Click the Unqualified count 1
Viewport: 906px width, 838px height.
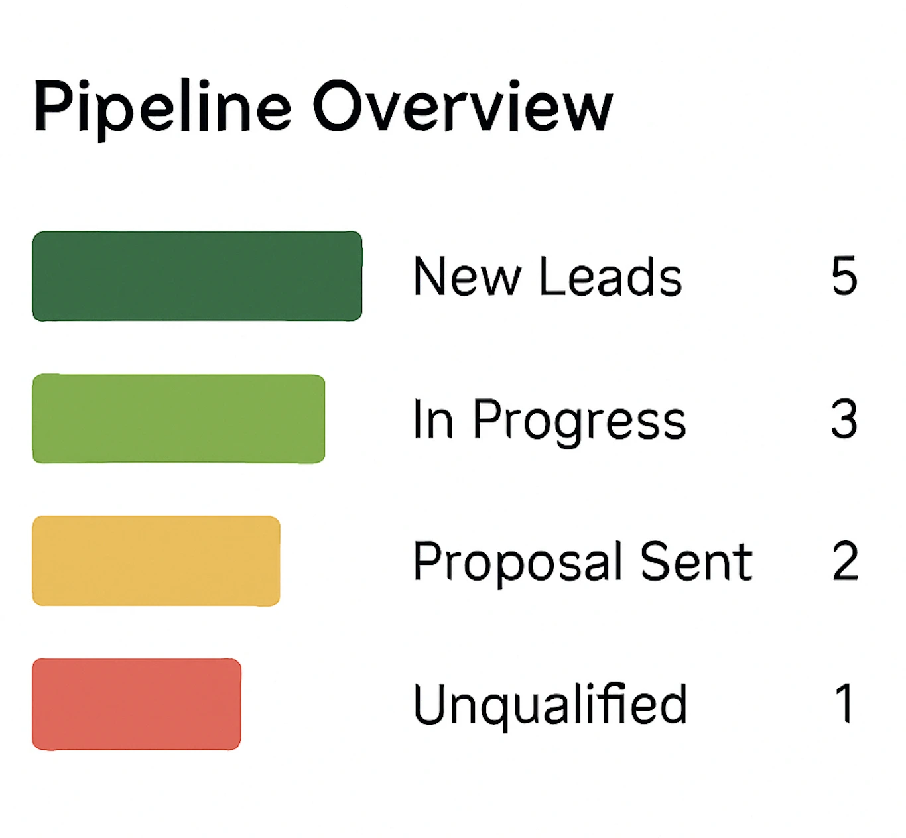click(844, 703)
